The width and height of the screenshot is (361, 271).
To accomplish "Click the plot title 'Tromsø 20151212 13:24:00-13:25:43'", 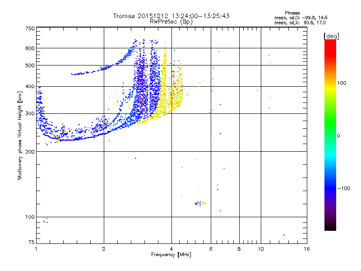I will point(171,16).
